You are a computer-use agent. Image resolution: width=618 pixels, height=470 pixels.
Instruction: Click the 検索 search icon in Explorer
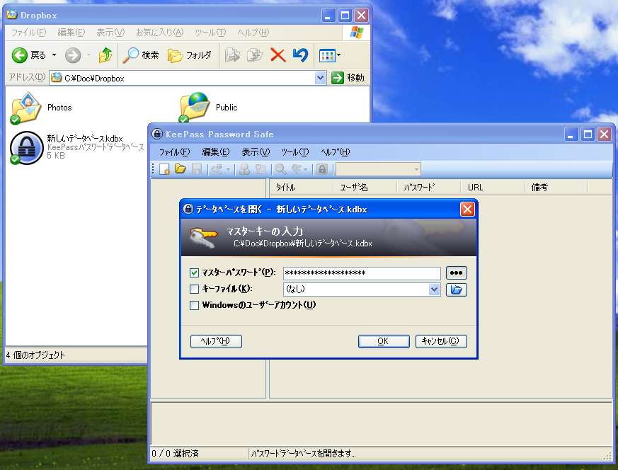pyautogui.click(x=140, y=55)
